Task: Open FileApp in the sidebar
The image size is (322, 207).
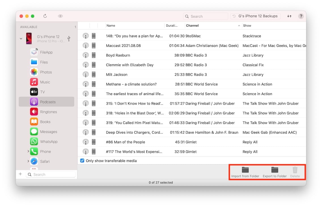Action: [x=46, y=52]
